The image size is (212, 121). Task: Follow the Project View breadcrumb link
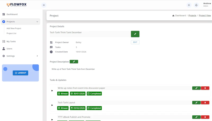(x=205, y=16)
